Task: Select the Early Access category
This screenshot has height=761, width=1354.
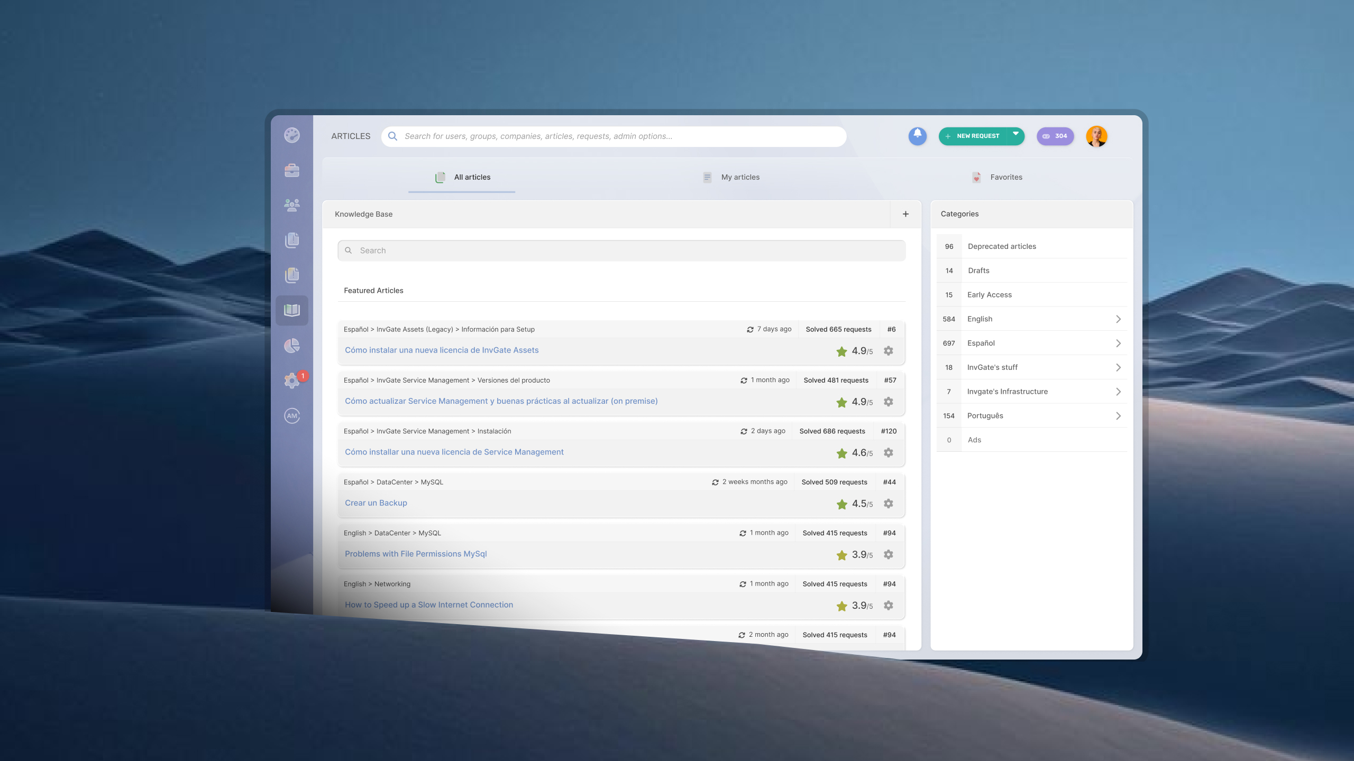Action: 1031,295
